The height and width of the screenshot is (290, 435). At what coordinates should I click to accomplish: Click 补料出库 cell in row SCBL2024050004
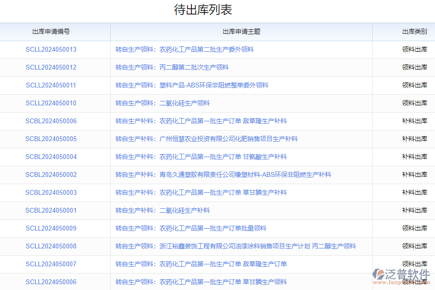(x=414, y=157)
